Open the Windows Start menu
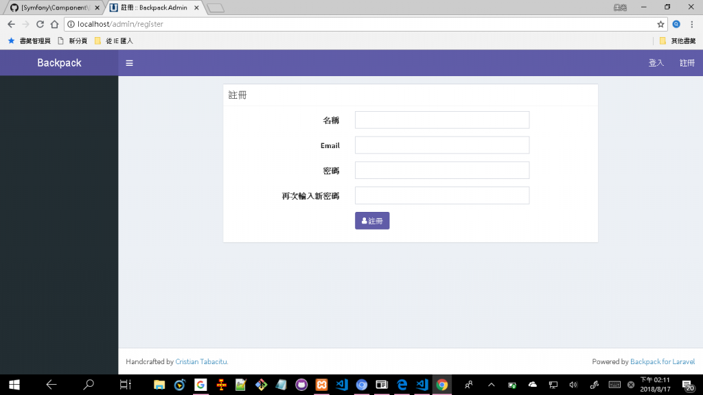The image size is (703, 395). coord(14,385)
